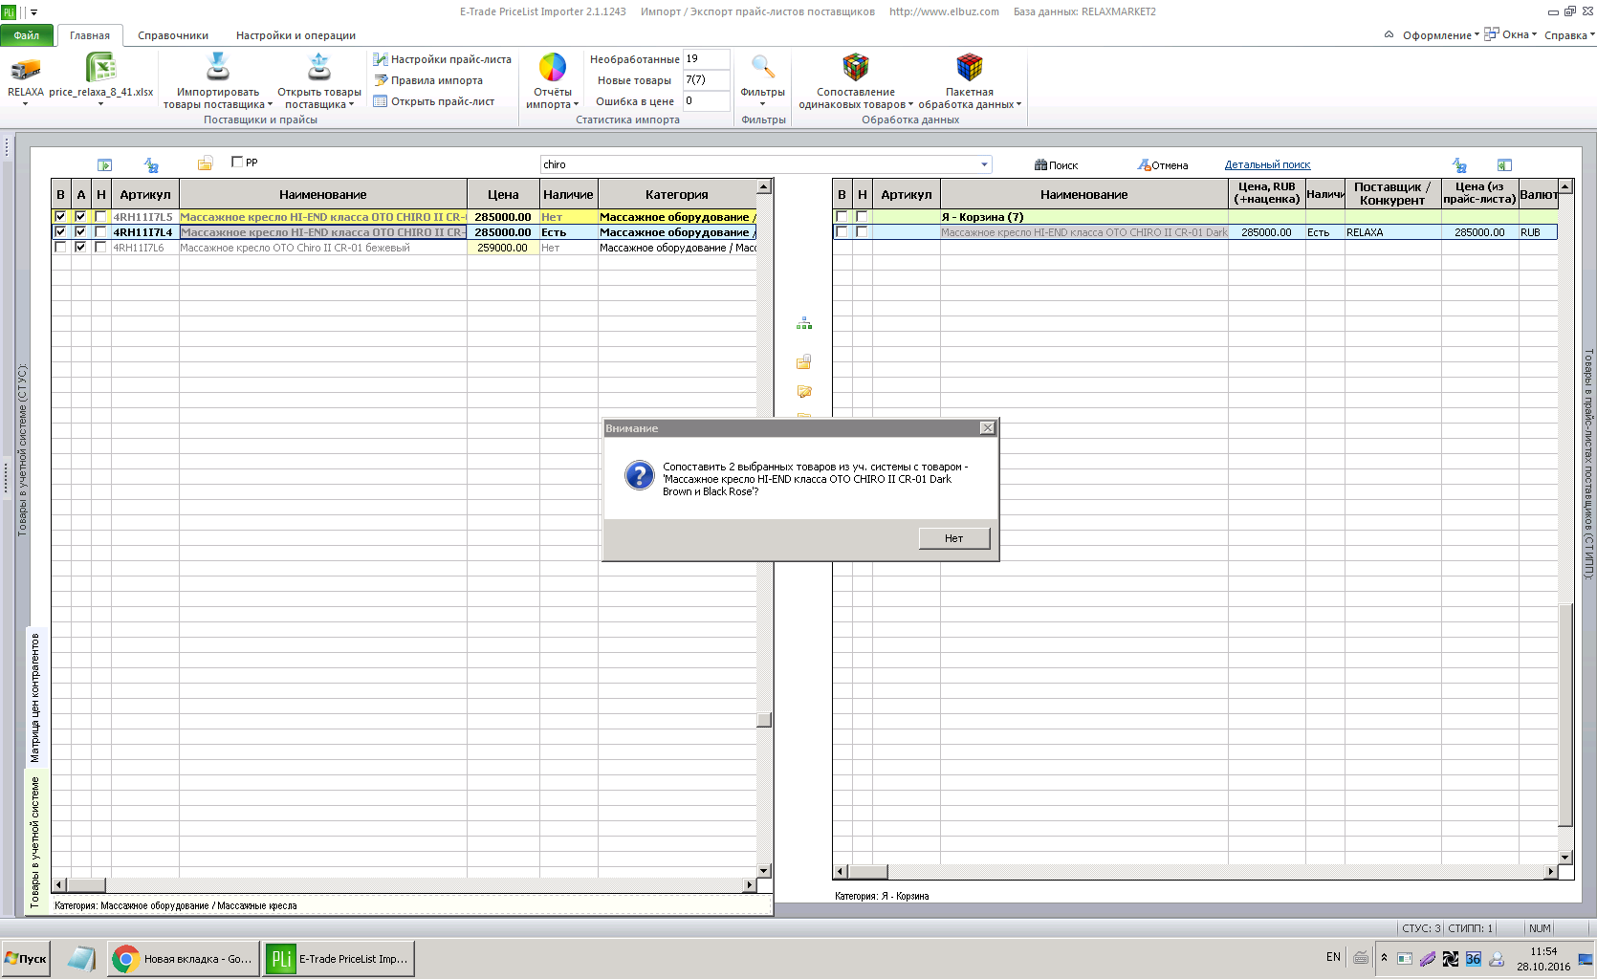Viewport: 1597px width, 979px height.
Task: Expand dropdown arrow under price_relaxa_8_41.xlsx
Action: point(100,104)
